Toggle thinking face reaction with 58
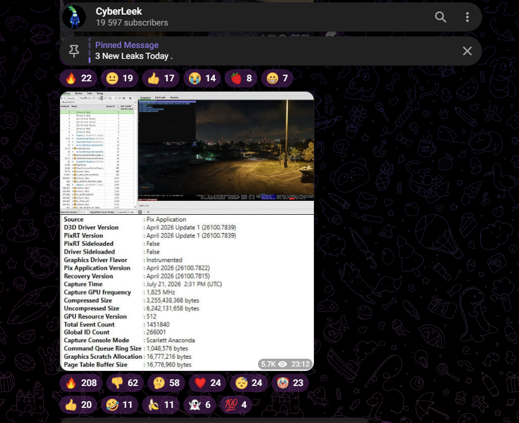The width and height of the screenshot is (519, 423). point(166,383)
